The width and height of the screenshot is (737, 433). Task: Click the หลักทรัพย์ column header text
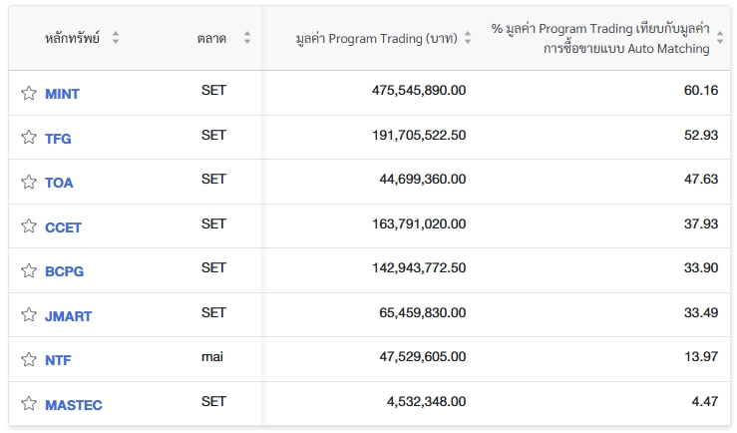73,38
